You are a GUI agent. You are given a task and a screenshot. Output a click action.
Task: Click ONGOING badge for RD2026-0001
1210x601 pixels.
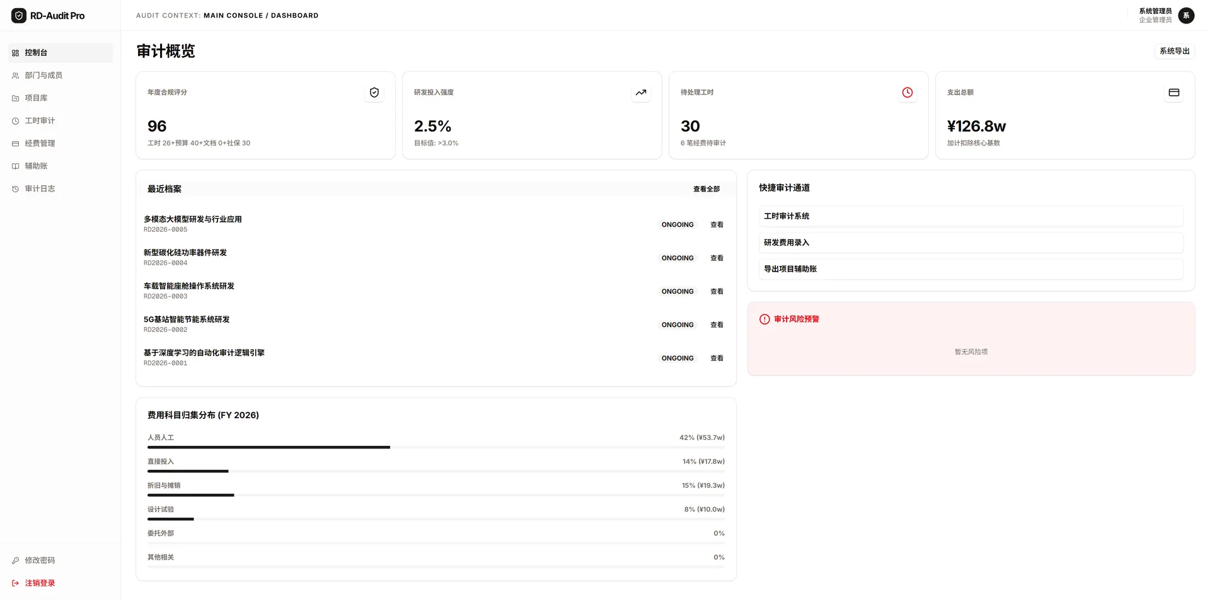point(677,358)
